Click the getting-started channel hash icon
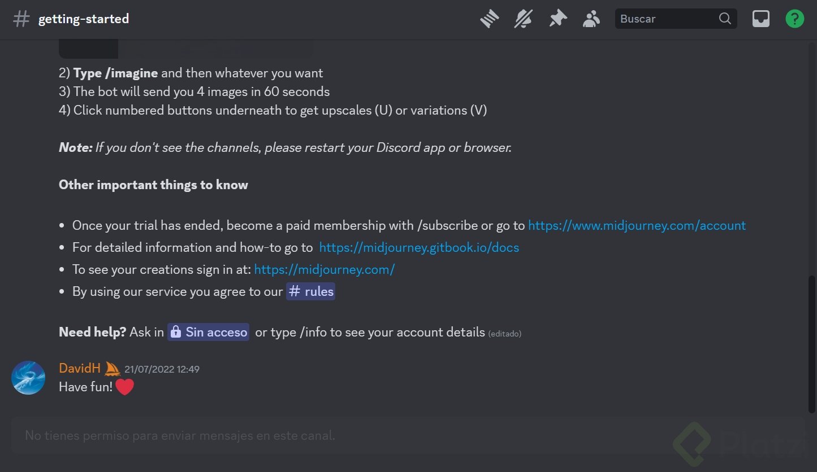 click(x=21, y=19)
